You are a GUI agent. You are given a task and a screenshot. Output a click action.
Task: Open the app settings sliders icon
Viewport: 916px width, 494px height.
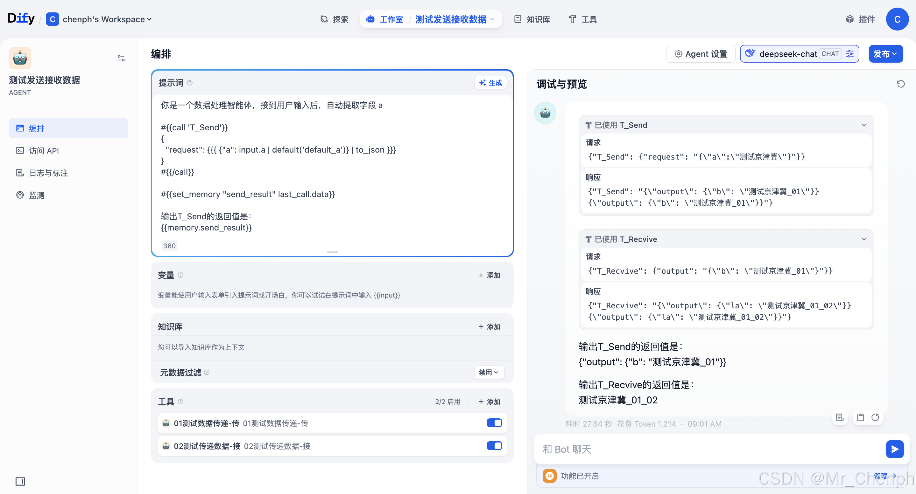tap(121, 58)
